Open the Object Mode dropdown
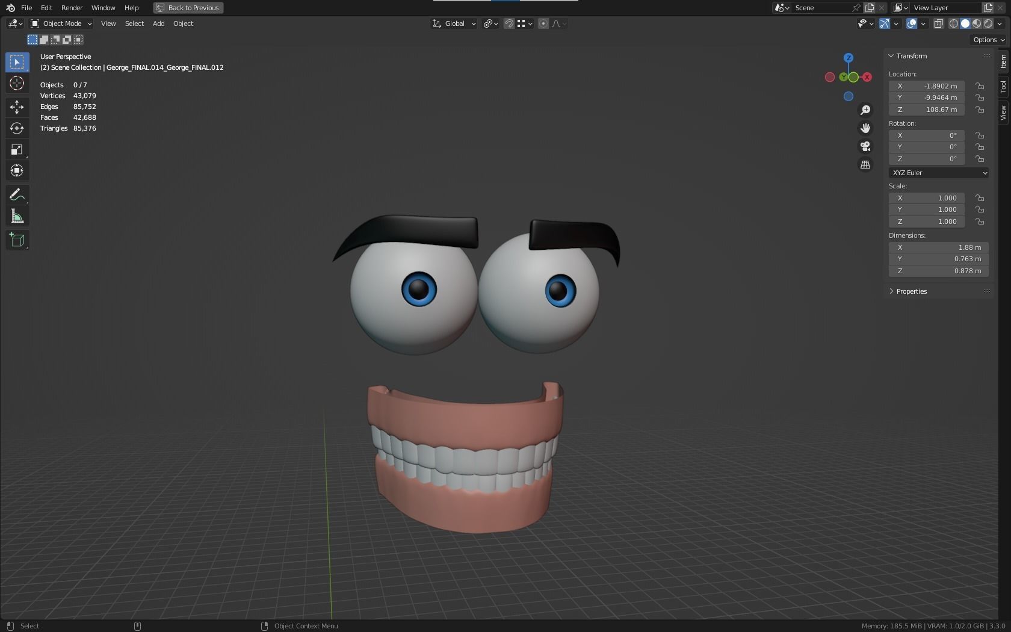Viewport: 1011px width, 632px height. pyautogui.click(x=61, y=23)
